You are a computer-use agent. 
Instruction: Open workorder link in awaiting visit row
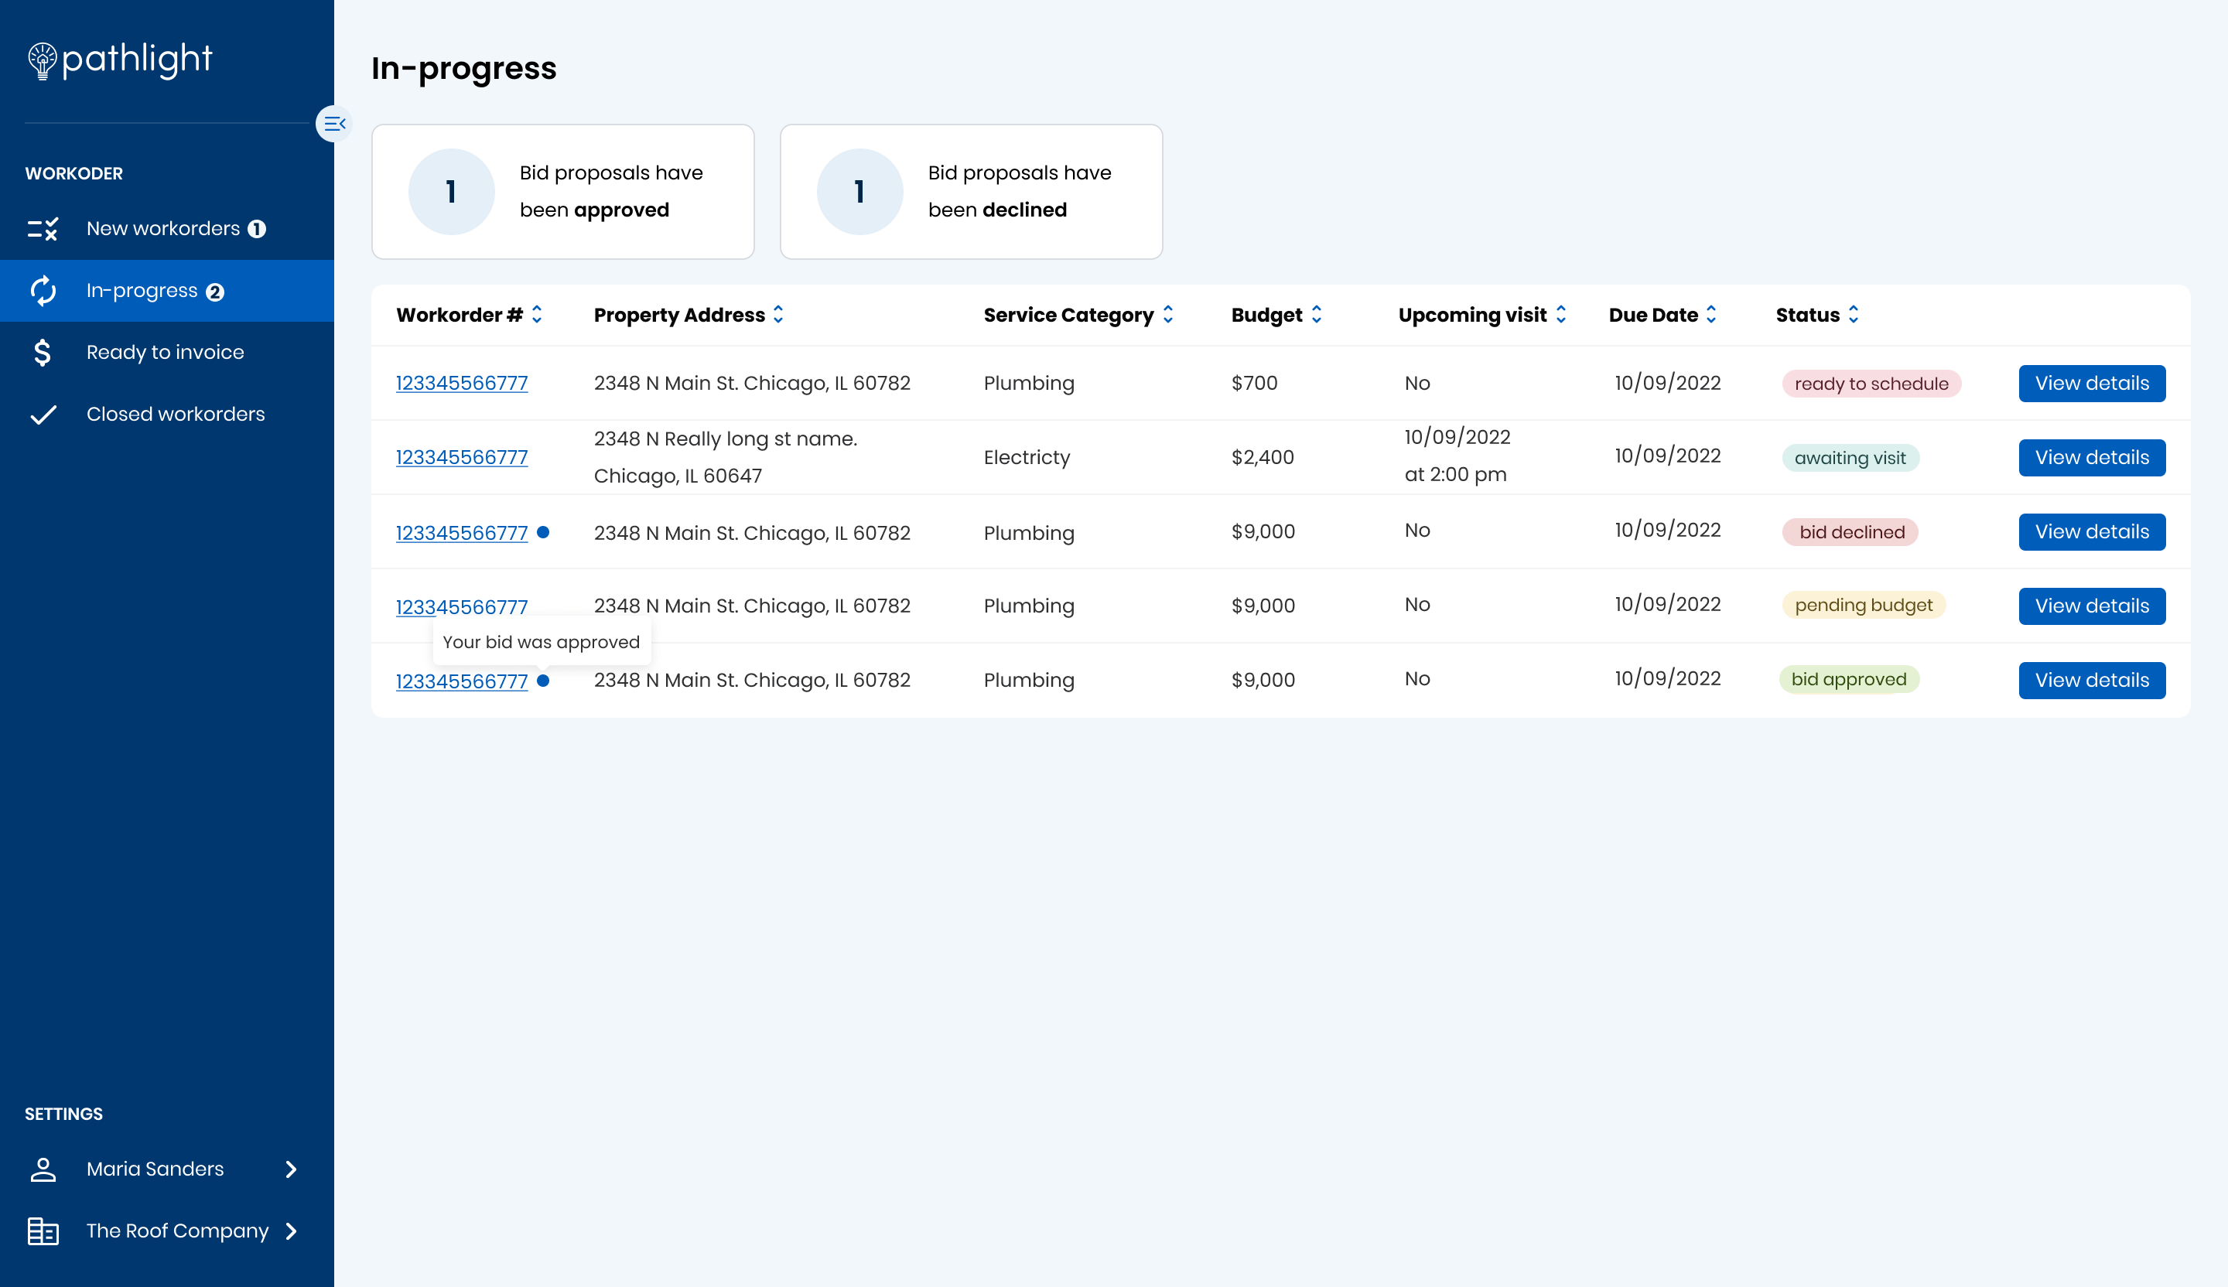(462, 458)
